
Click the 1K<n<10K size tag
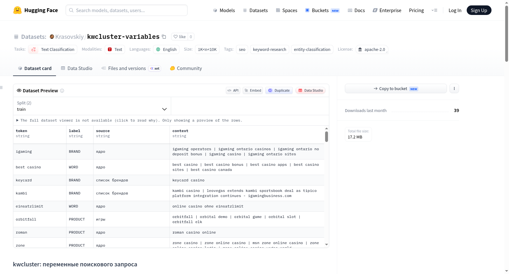click(x=207, y=49)
